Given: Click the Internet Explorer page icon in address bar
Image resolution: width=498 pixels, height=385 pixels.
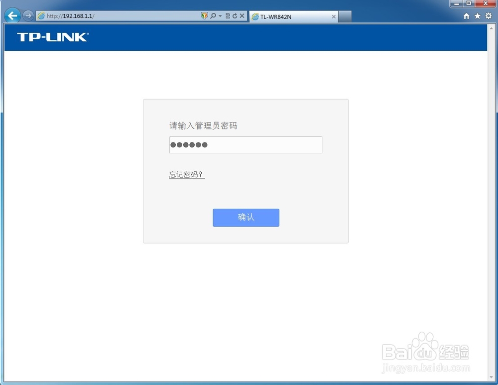Looking at the screenshot, I should point(41,16).
